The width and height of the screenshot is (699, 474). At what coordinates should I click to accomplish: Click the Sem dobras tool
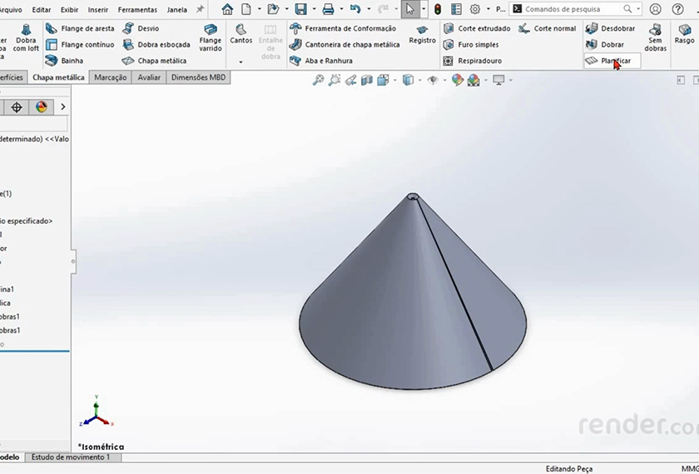[656, 39]
